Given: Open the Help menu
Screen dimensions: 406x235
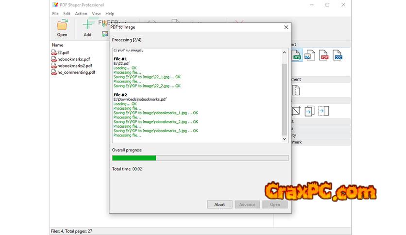Looking at the screenshot, I should [x=110, y=14].
